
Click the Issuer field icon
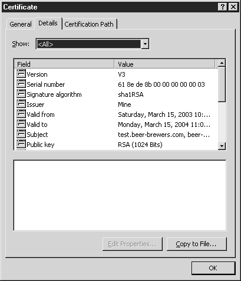(x=21, y=104)
